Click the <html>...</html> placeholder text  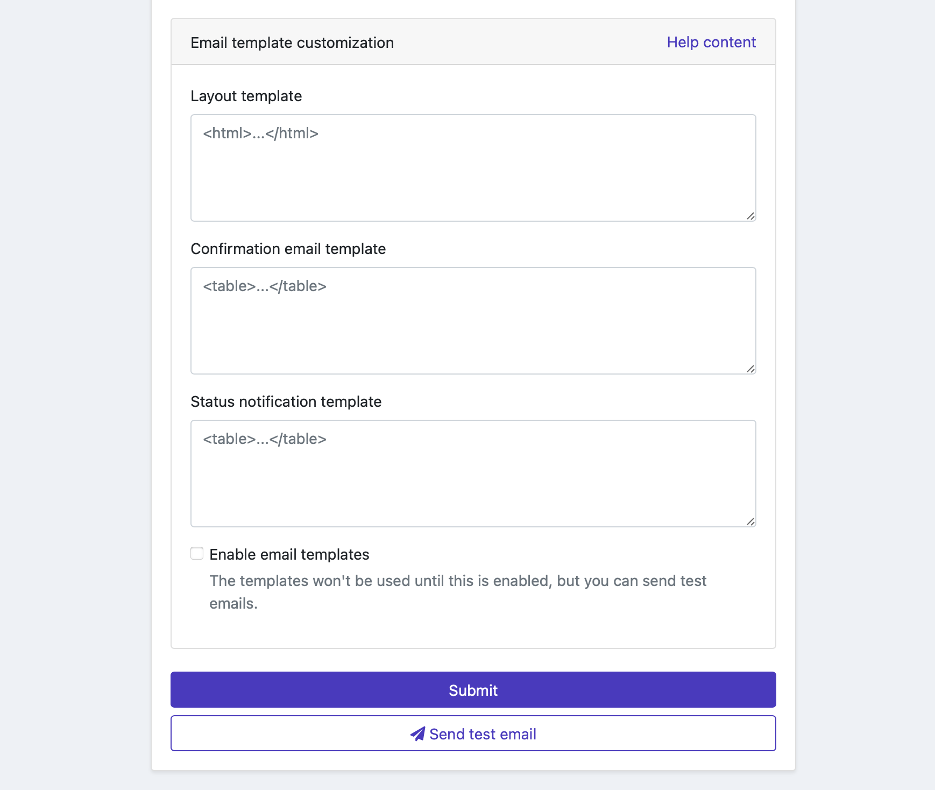(260, 133)
